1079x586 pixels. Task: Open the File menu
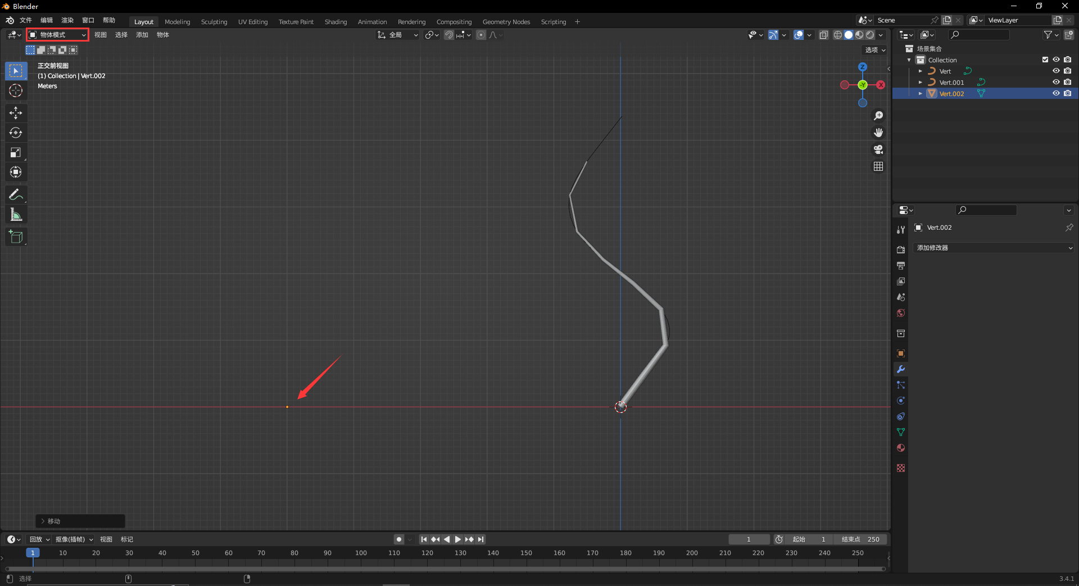[x=26, y=20]
